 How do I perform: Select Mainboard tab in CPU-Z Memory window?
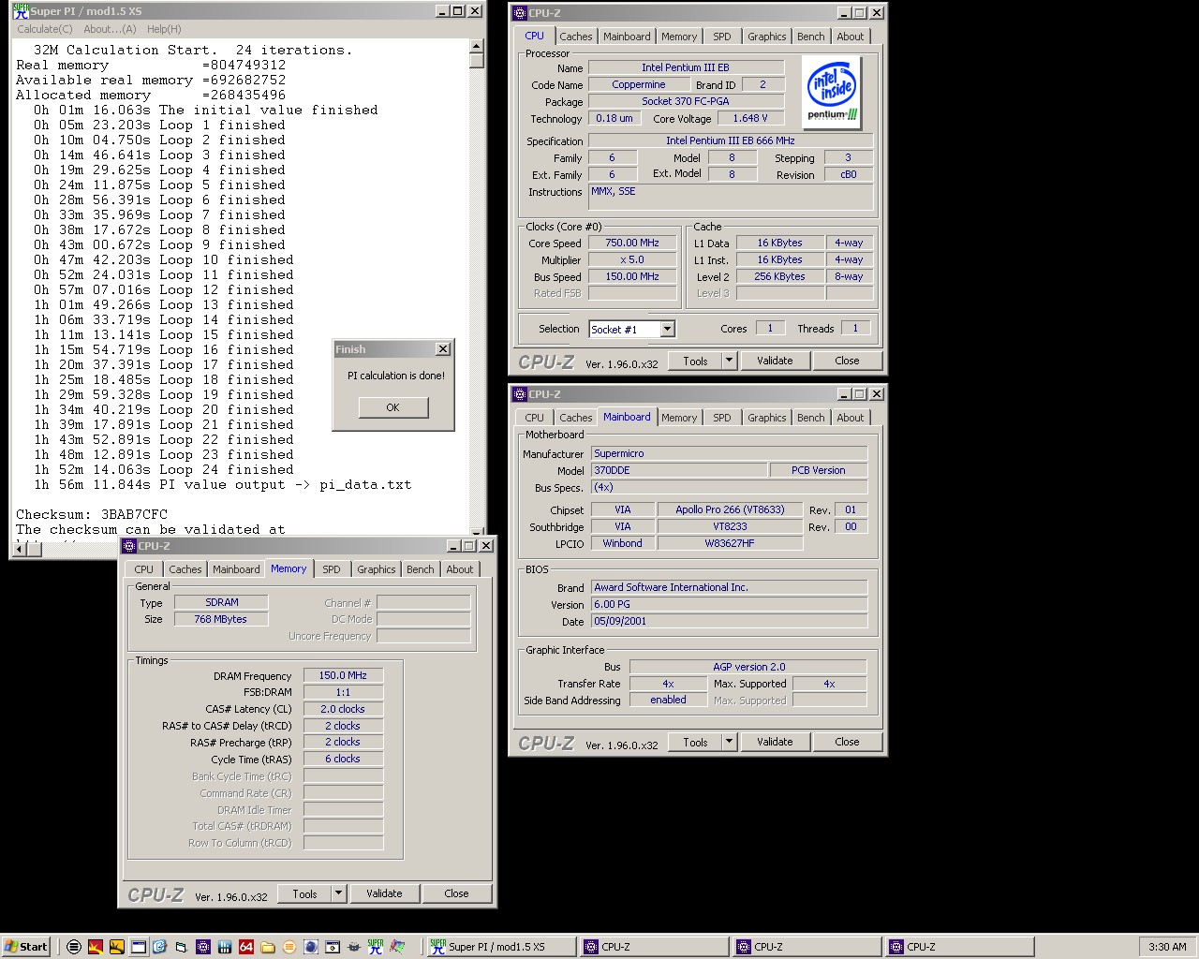(236, 569)
